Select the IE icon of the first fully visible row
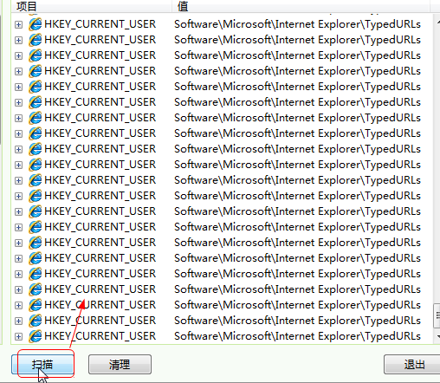 (36, 24)
